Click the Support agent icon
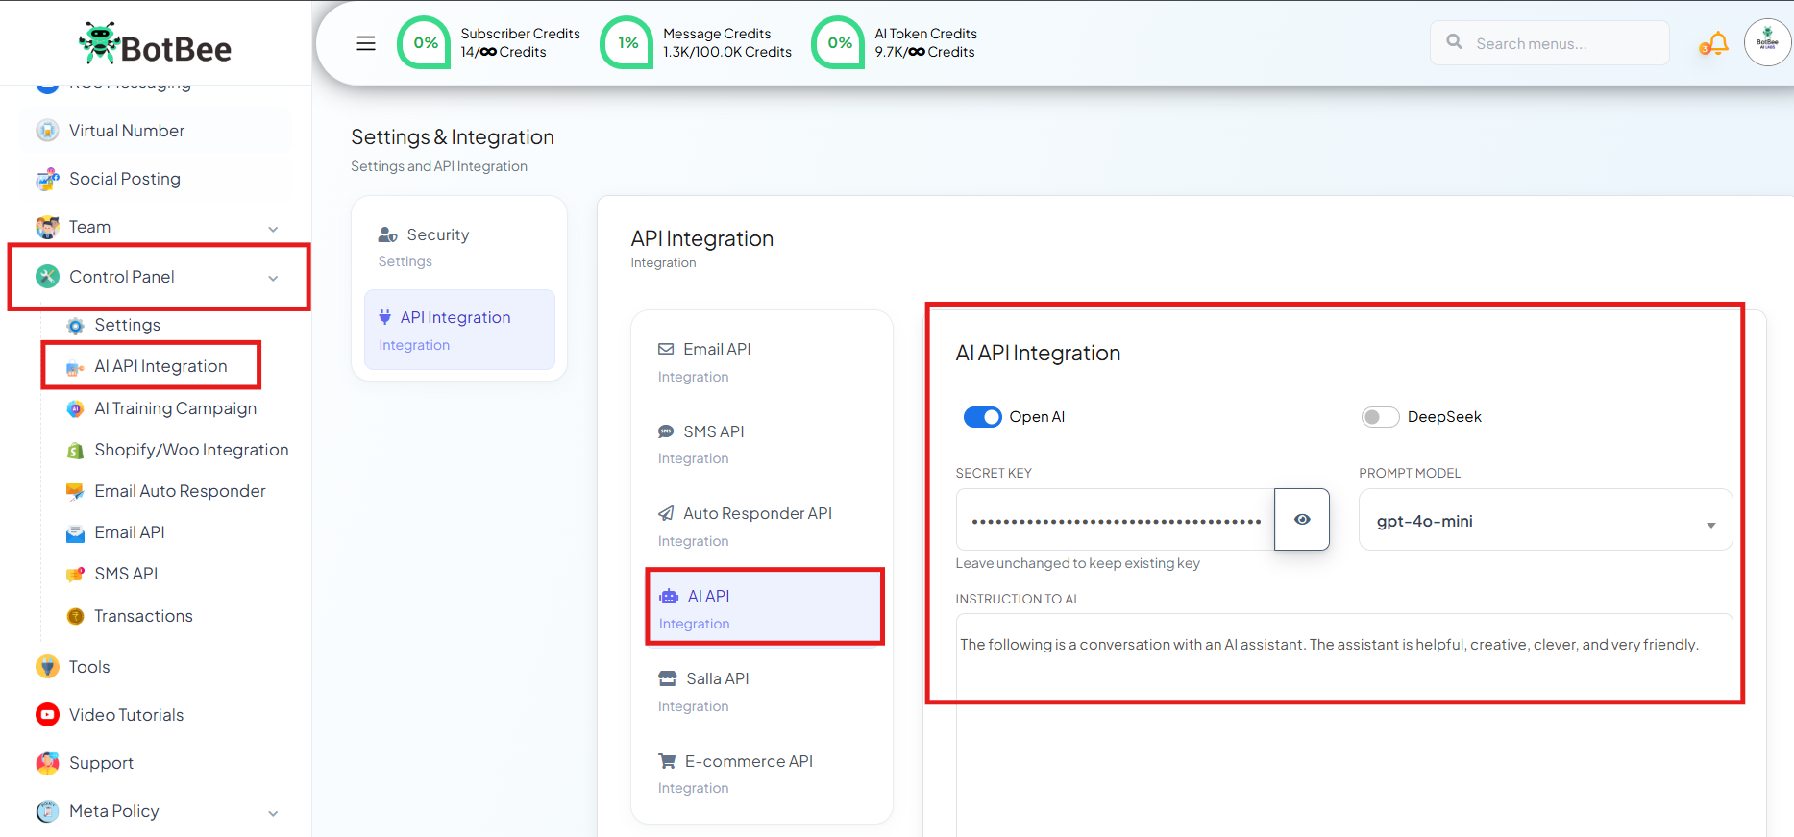 47,763
